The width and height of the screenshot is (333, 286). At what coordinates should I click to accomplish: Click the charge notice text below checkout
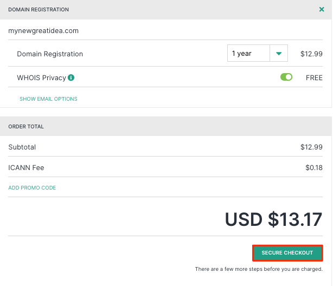259,269
